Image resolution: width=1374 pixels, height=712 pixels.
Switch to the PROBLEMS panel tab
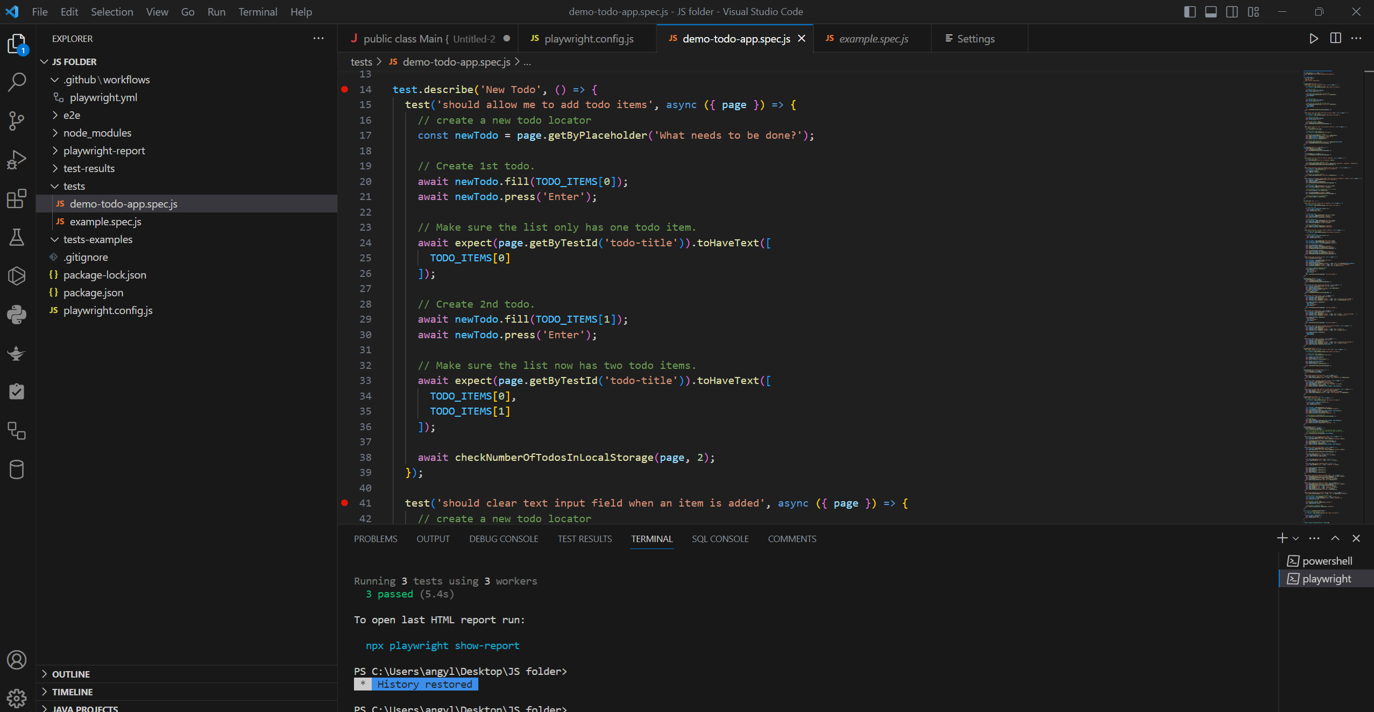pos(376,539)
